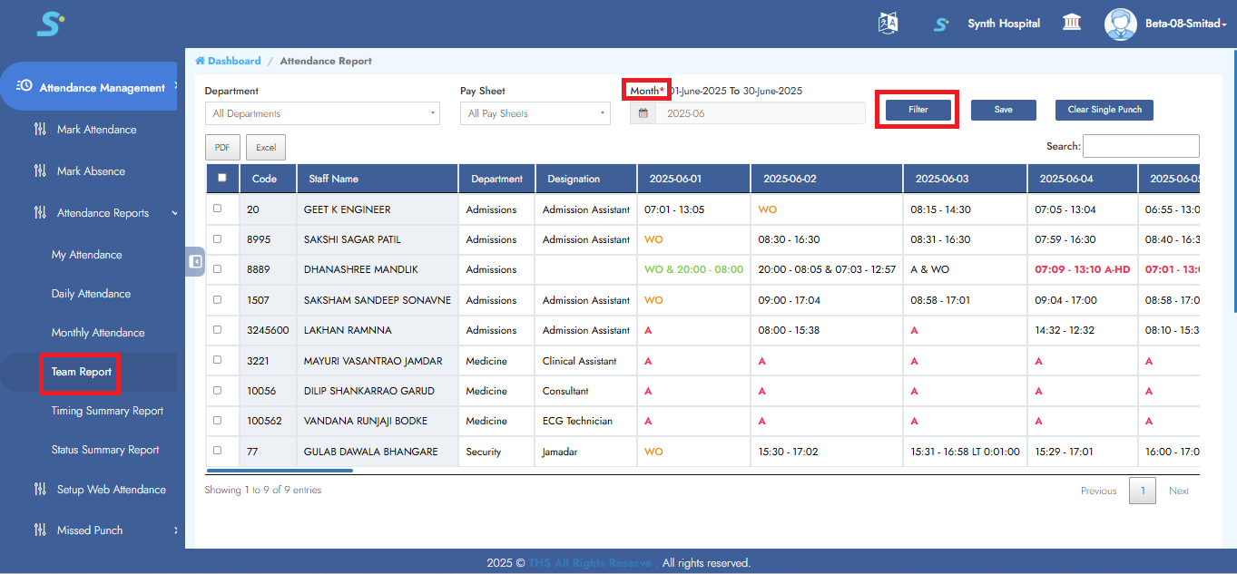Image resolution: width=1237 pixels, height=574 pixels.
Task: Export the report using the Excel button
Action: (266, 147)
